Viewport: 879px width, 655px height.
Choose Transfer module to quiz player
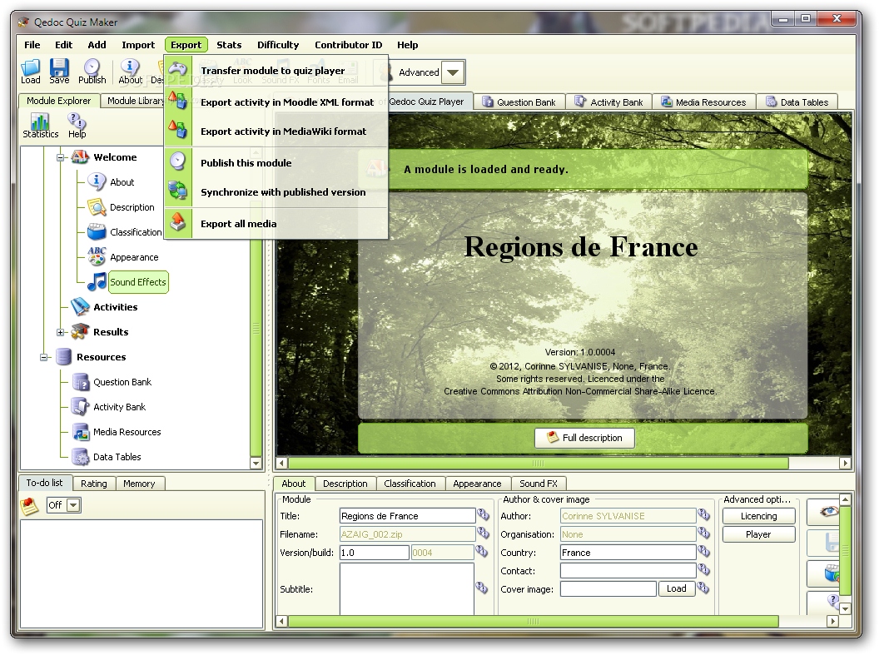pos(276,71)
